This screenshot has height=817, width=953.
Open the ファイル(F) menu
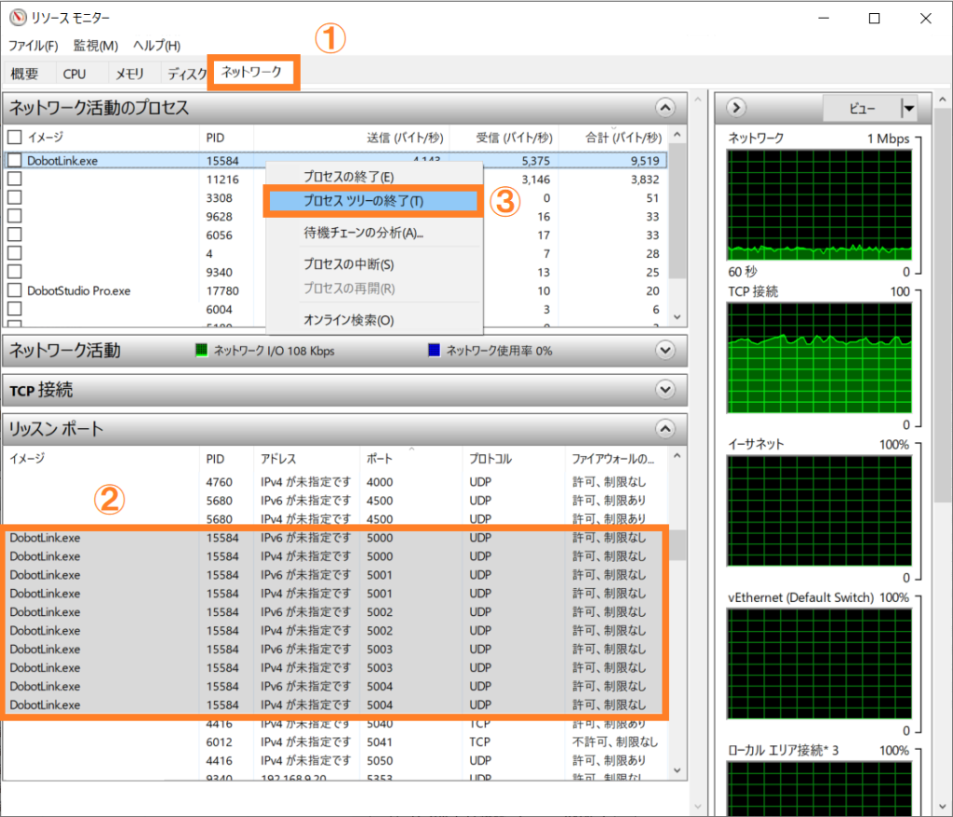click(34, 46)
